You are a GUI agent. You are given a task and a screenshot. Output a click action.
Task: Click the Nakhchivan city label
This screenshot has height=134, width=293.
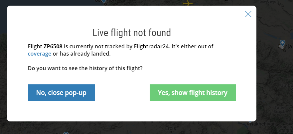(263, 124)
